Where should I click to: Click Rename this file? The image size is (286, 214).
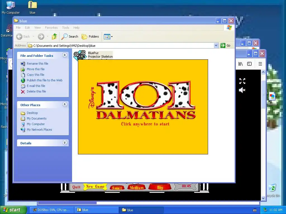(x=37, y=64)
